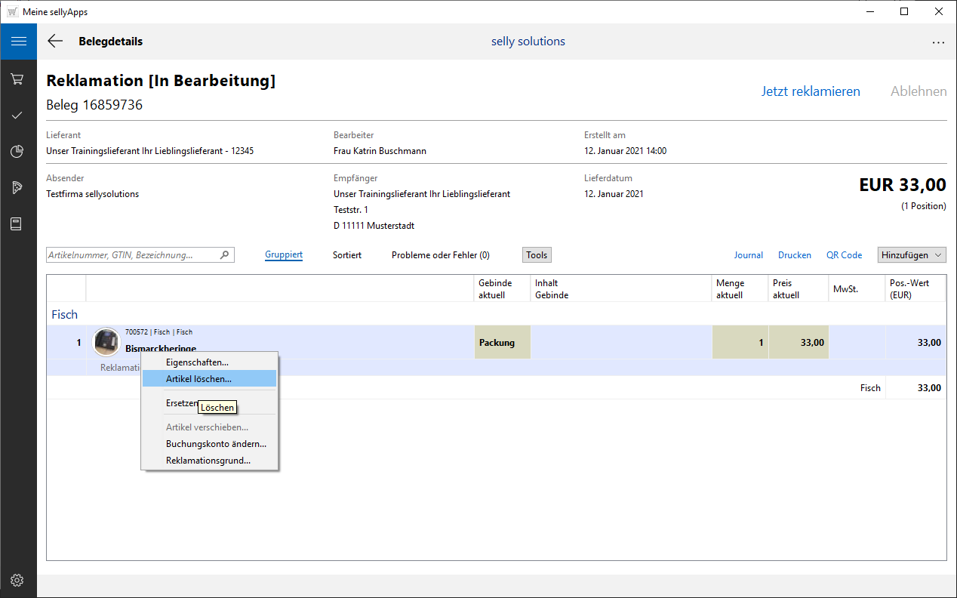The image size is (957, 598).
Task: Select Artikel löschen in context menu
Action: (198, 379)
